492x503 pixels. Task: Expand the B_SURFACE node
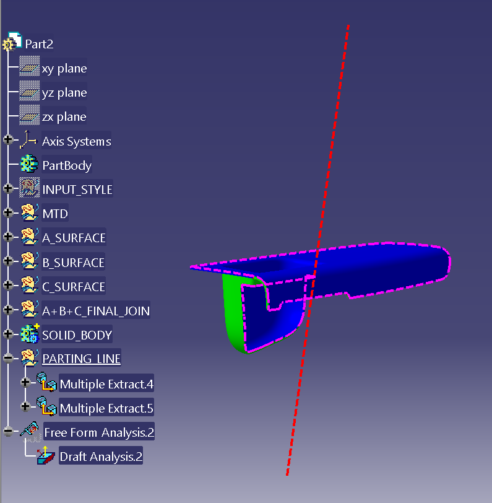[x=8, y=261]
